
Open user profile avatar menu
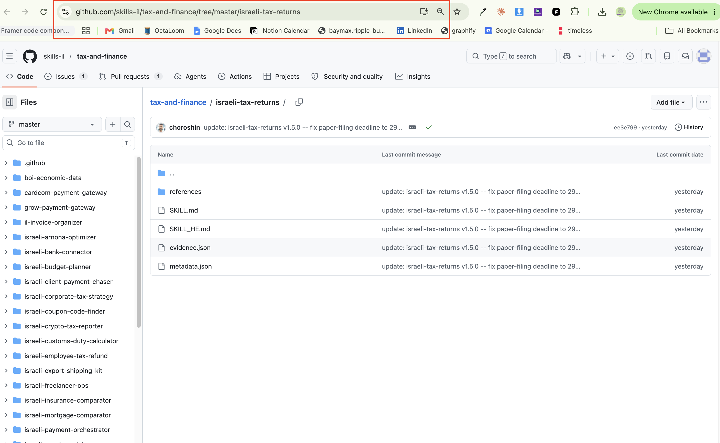click(x=704, y=56)
